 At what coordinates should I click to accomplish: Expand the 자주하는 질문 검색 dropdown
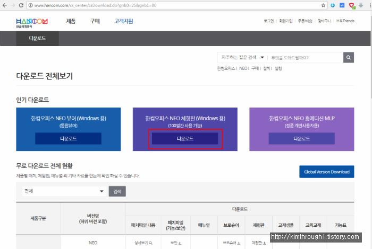click(x=242, y=57)
